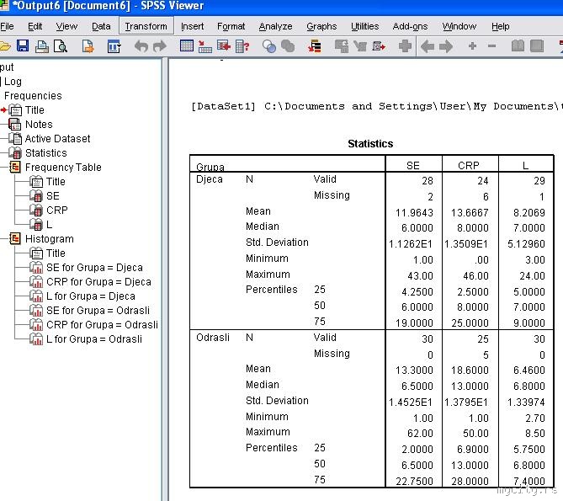Screen dimensions: 563x501
Task: Select Notes in the outline
Action: (39, 125)
